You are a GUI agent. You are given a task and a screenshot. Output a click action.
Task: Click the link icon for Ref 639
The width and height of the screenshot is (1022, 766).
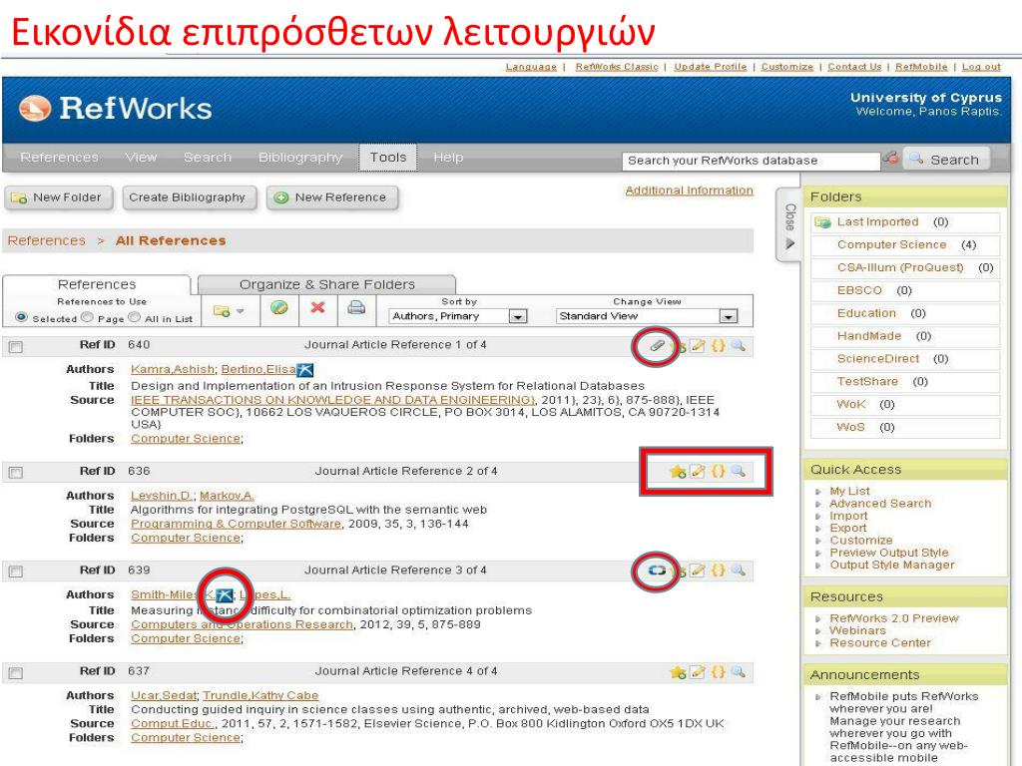coord(657,571)
